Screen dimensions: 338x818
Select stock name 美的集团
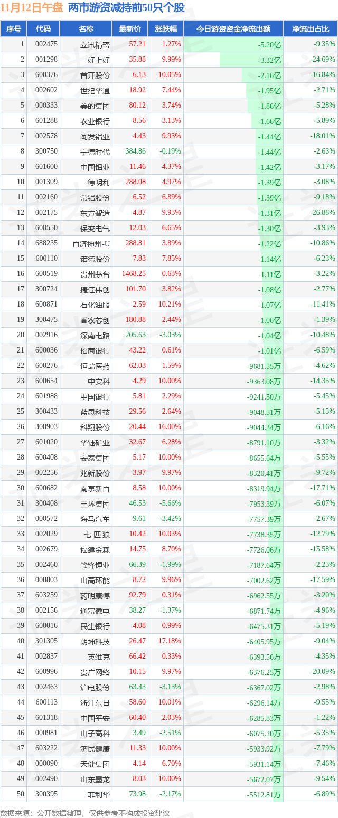point(95,106)
